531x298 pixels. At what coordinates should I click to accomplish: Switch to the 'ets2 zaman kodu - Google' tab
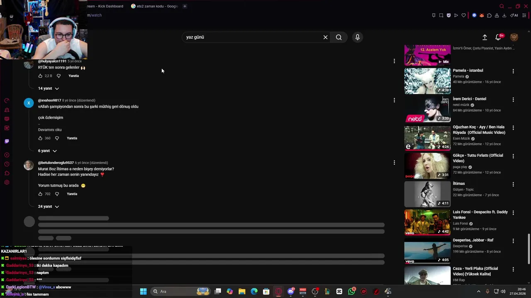point(154,6)
